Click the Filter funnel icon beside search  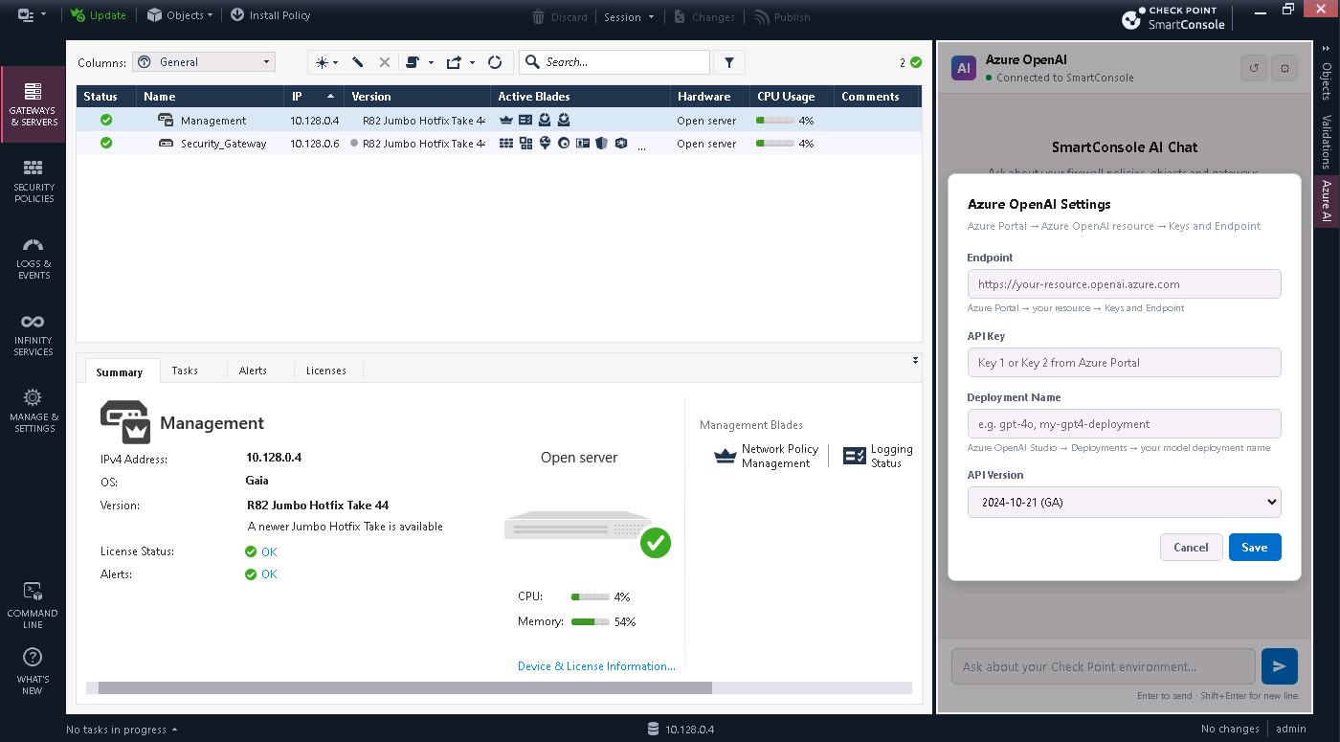(729, 62)
